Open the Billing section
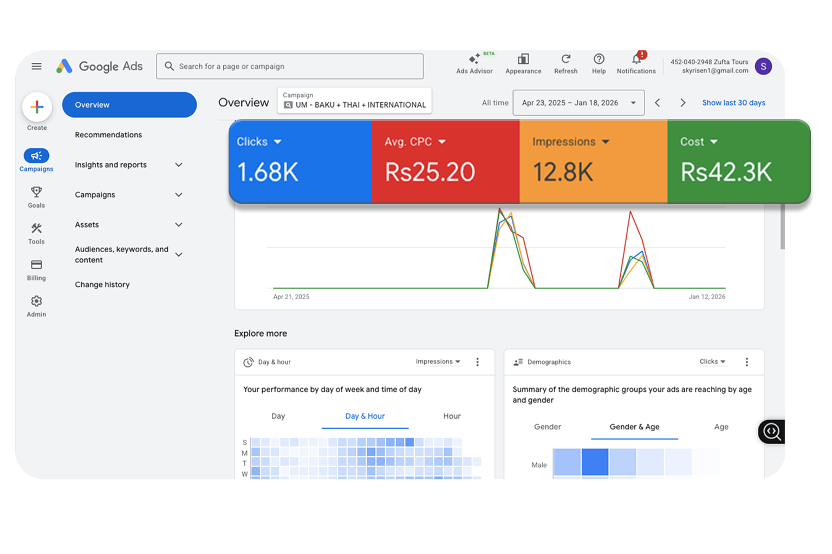 36,269
